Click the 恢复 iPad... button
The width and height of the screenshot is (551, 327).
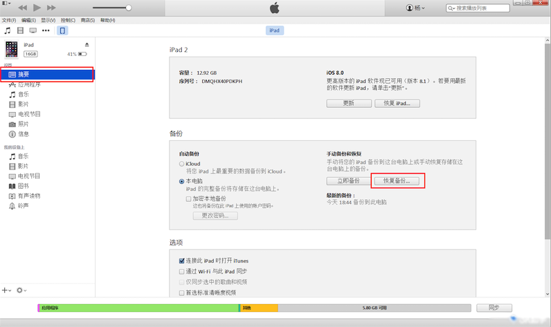(397, 104)
